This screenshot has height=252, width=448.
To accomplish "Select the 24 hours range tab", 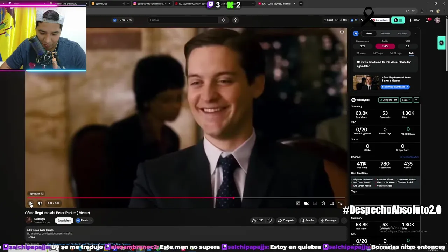I will coord(361,54).
